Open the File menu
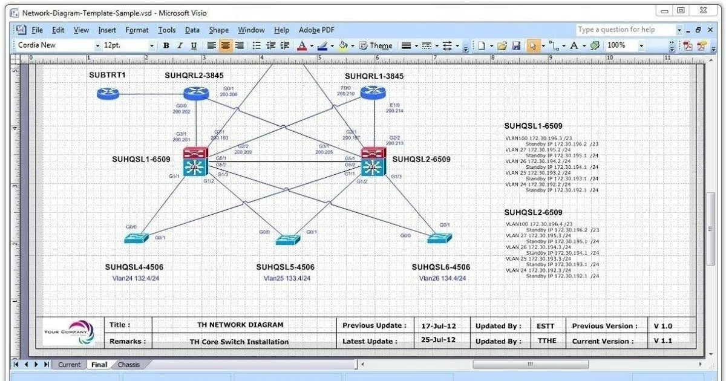Viewport: 726px width, 381px height. 38,30
